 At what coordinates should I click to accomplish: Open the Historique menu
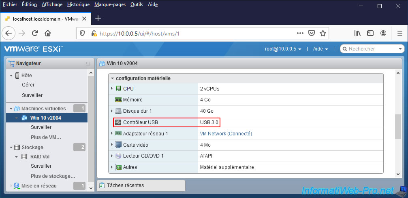pyautogui.click(x=78, y=4)
